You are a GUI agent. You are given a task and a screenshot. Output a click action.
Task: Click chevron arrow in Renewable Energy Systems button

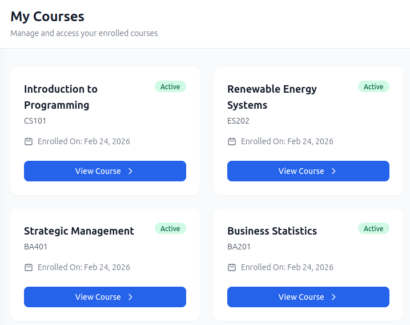click(x=333, y=171)
